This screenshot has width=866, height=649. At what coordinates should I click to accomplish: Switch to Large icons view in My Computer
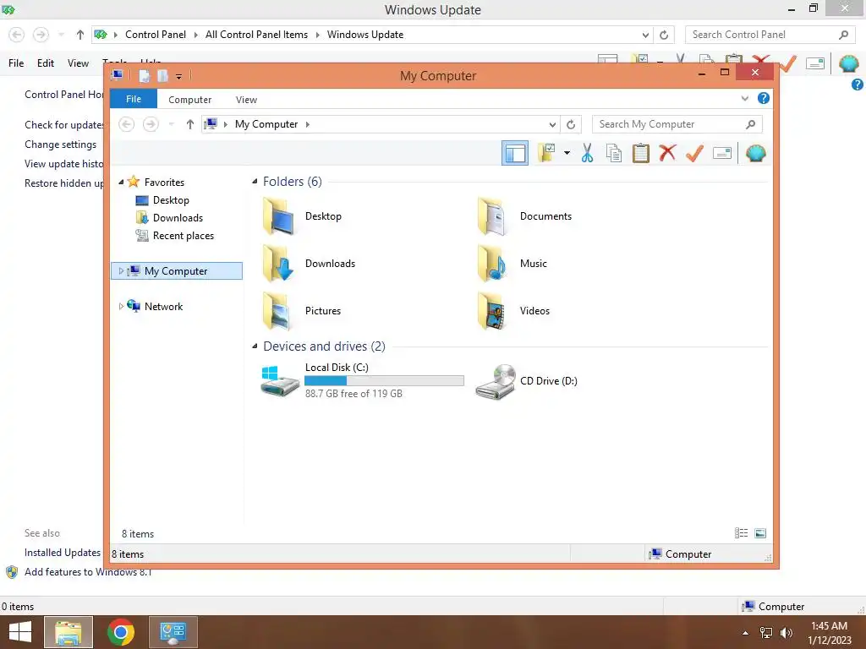[x=760, y=532]
